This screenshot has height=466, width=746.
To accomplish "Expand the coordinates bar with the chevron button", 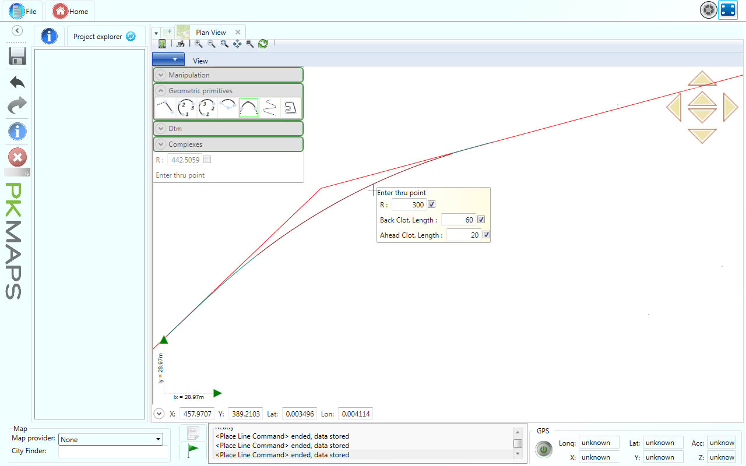I will tap(159, 414).
